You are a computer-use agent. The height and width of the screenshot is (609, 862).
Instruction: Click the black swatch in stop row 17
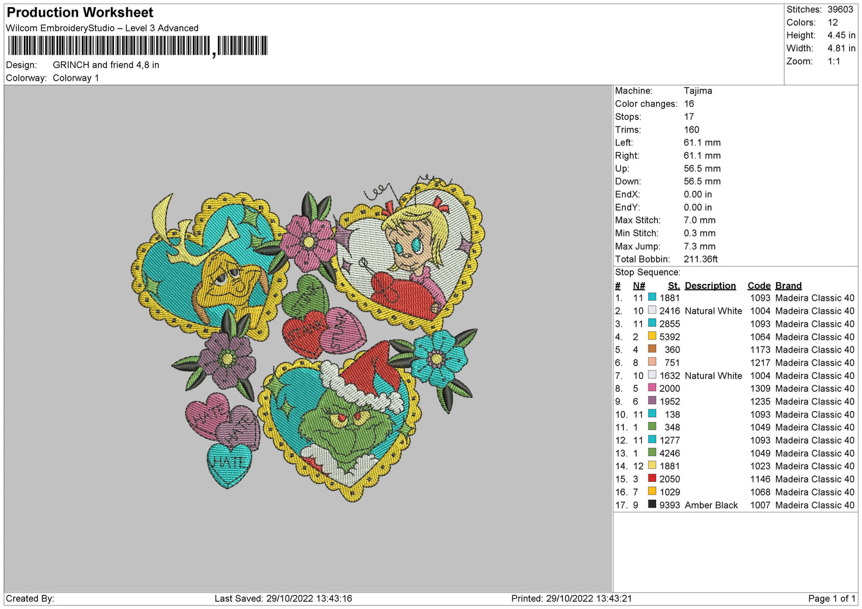click(652, 505)
